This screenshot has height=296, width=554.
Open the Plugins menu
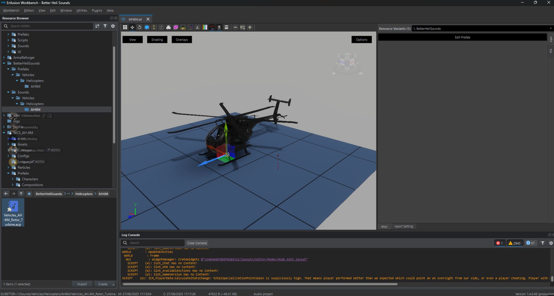coord(97,10)
